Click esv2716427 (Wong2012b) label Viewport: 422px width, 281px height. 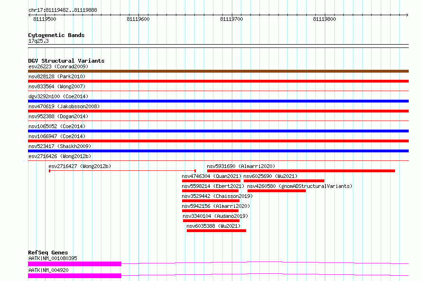[80, 166]
